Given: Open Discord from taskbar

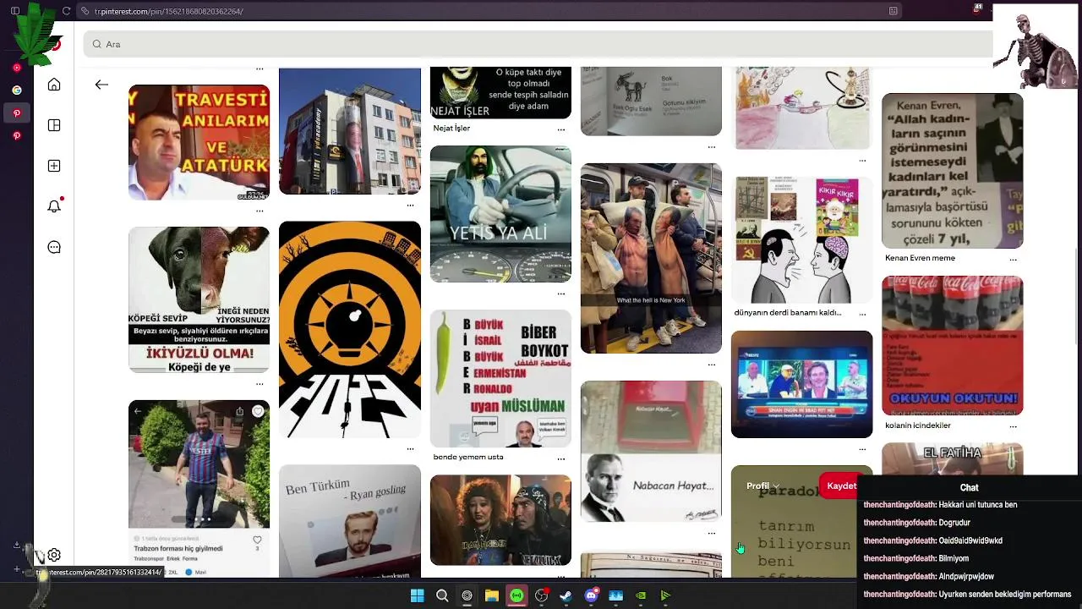Looking at the screenshot, I should click(x=591, y=595).
